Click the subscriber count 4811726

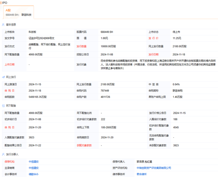[105, 97]
